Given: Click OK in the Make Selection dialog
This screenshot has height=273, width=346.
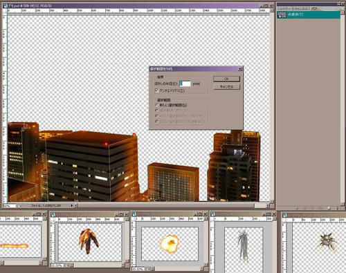Looking at the screenshot, I should [x=226, y=79].
